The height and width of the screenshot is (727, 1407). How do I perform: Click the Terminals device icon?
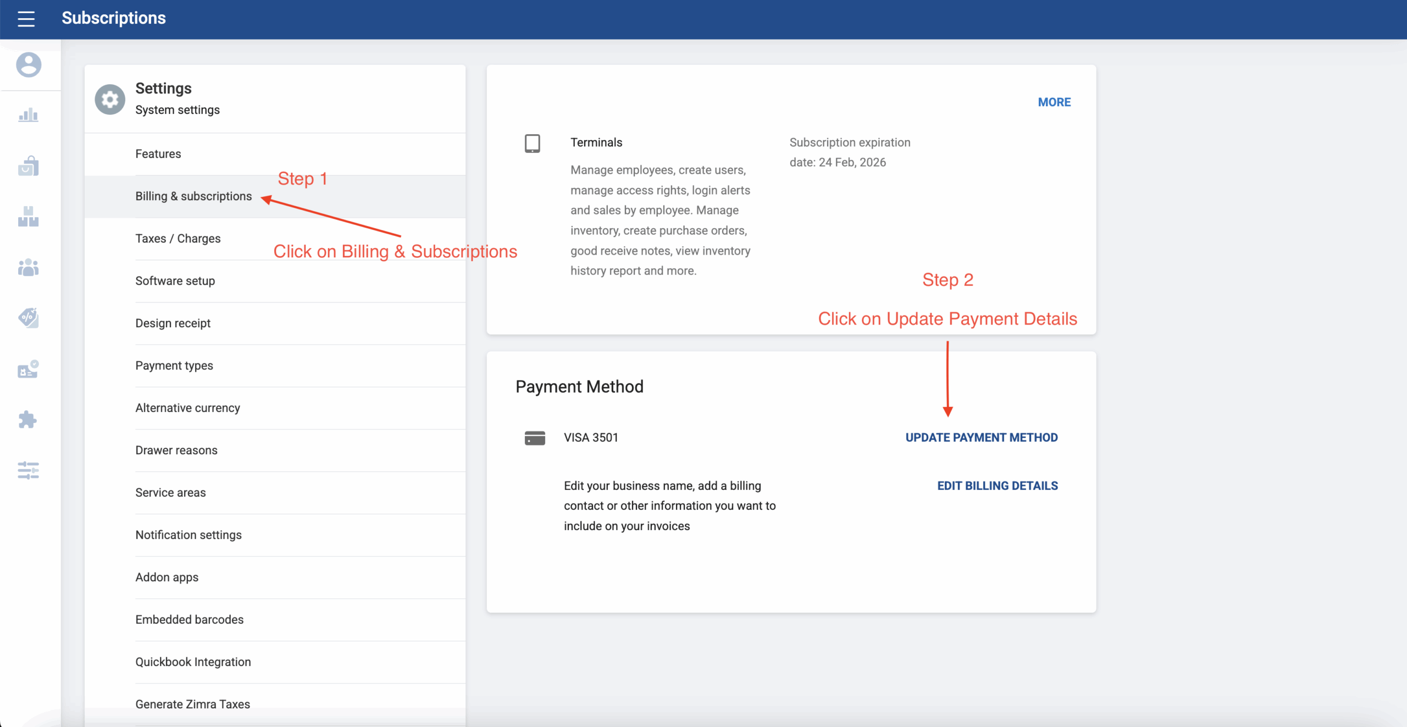532,143
